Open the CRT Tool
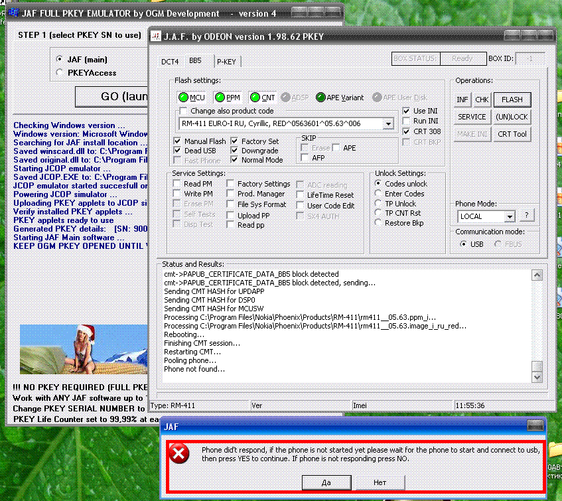 (512, 134)
